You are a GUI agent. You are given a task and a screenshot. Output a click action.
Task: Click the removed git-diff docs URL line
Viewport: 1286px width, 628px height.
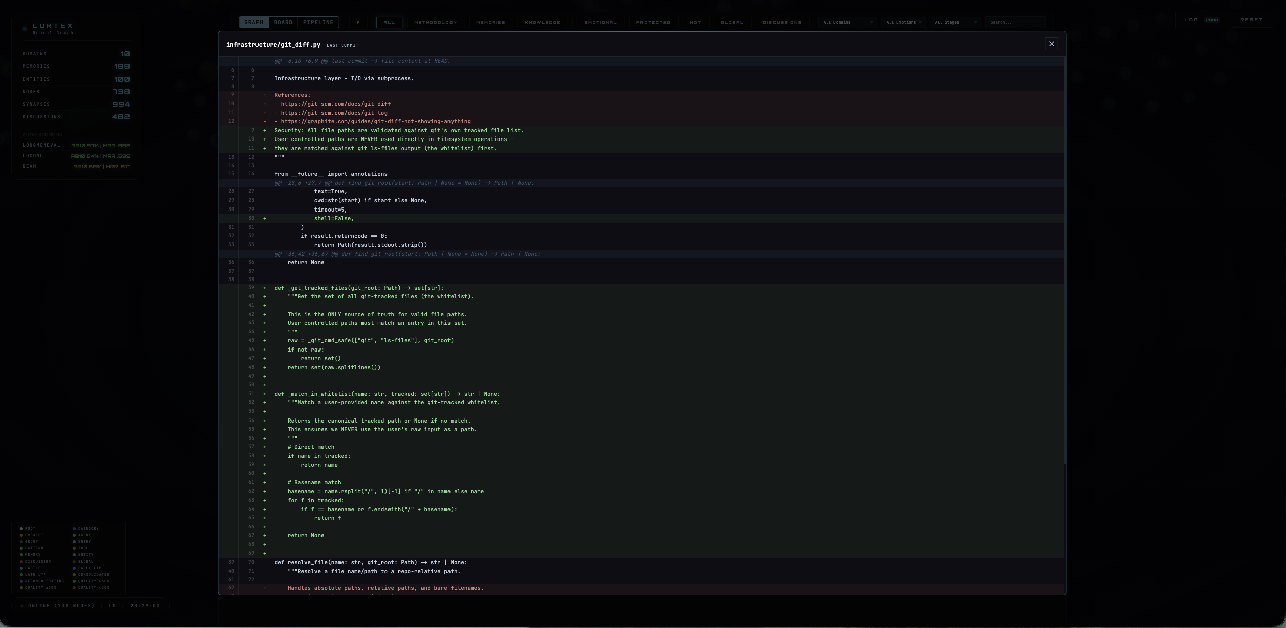(641, 104)
